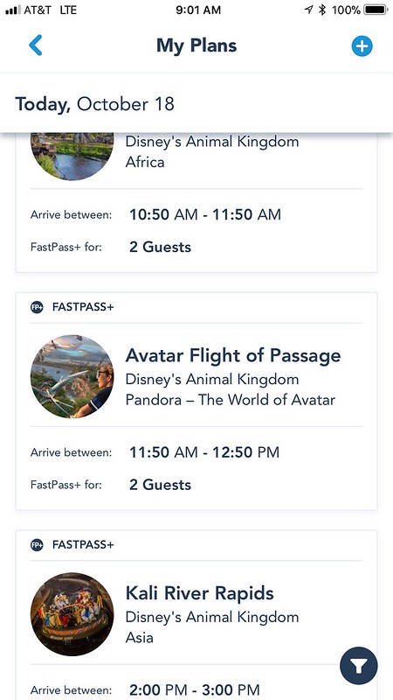The height and width of the screenshot is (700, 393).
Task: Tap the 10:50 AM - 11:50 AM arrival window
Action: click(x=205, y=214)
